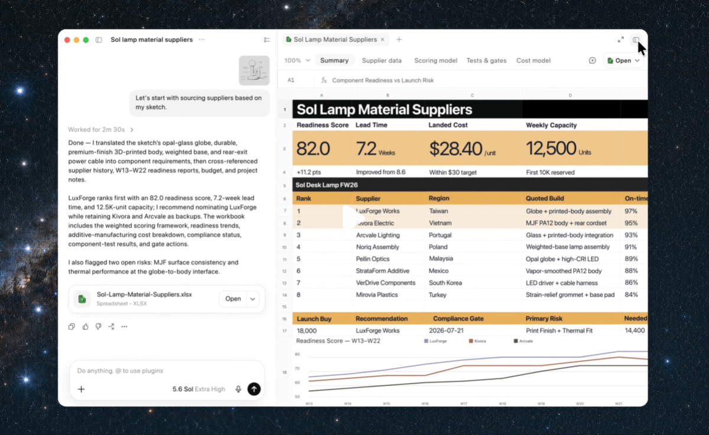The image size is (709, 435).
Task: Click the microphone dictation icon
Action: click(x=238, y=389)
